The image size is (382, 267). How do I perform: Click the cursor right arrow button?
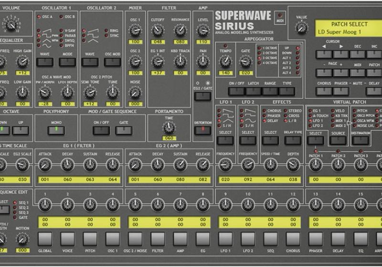[342, 54]
